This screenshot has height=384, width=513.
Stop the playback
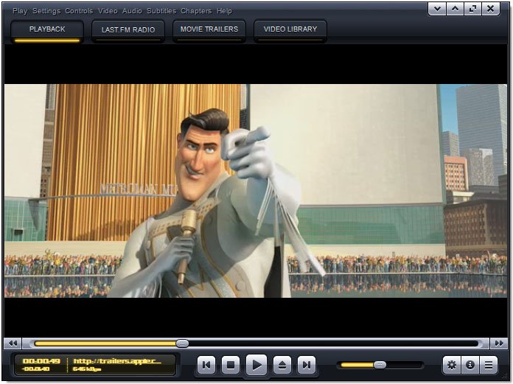point(231,364)
